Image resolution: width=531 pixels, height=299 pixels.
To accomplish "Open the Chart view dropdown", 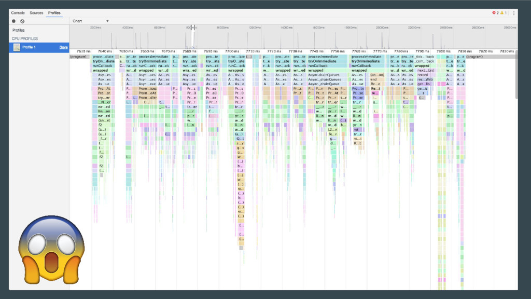I will [91, 21].
